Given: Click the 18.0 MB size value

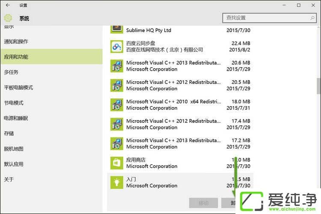Looking at the screenshot, I should pyautogui.click(x=241, y=101).
